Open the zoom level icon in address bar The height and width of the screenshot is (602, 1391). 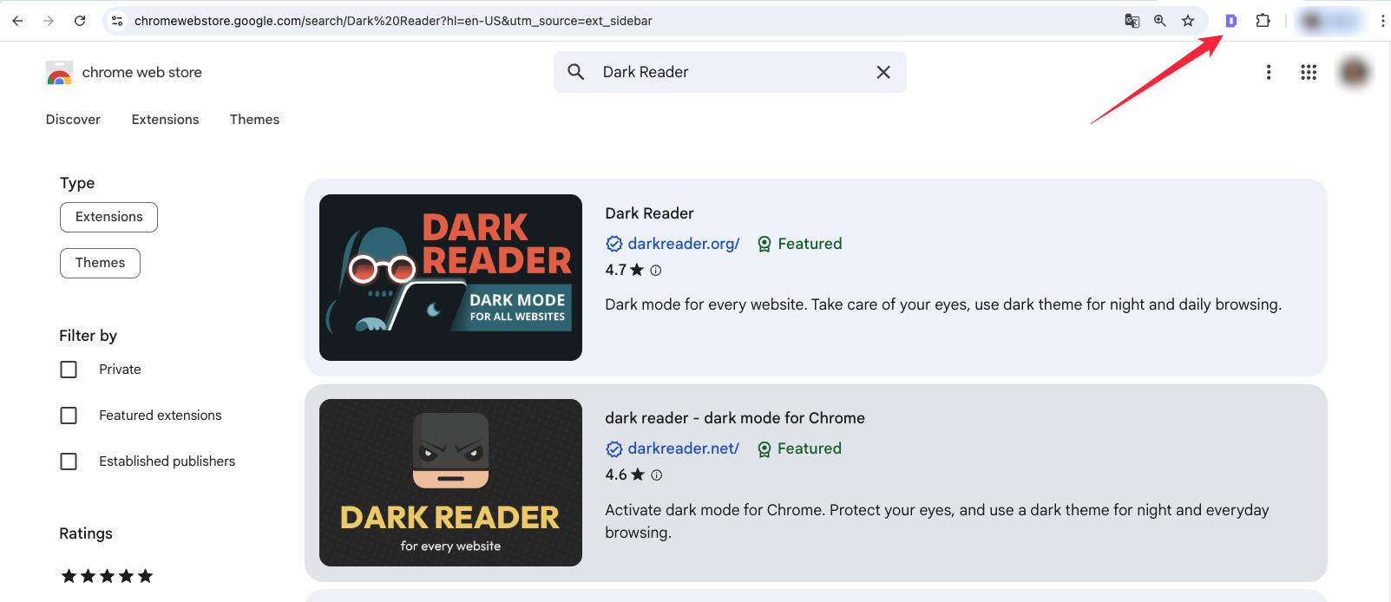pos(1160,21)
